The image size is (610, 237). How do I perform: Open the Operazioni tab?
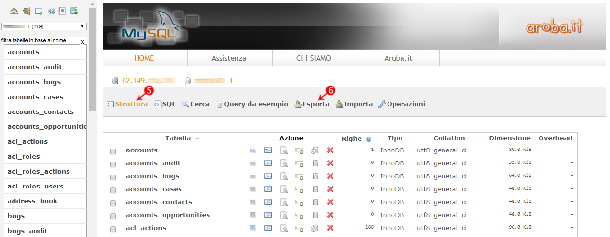click(402, 104)
